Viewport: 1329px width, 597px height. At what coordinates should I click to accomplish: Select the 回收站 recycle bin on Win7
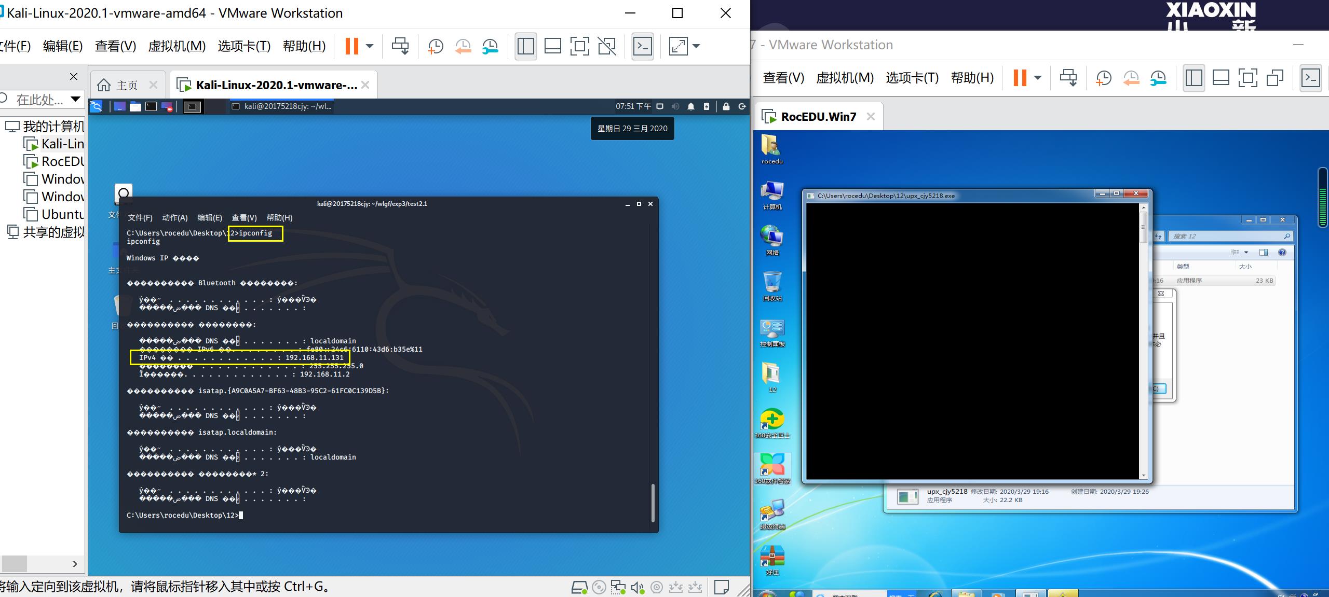click(x=772, y=286)
